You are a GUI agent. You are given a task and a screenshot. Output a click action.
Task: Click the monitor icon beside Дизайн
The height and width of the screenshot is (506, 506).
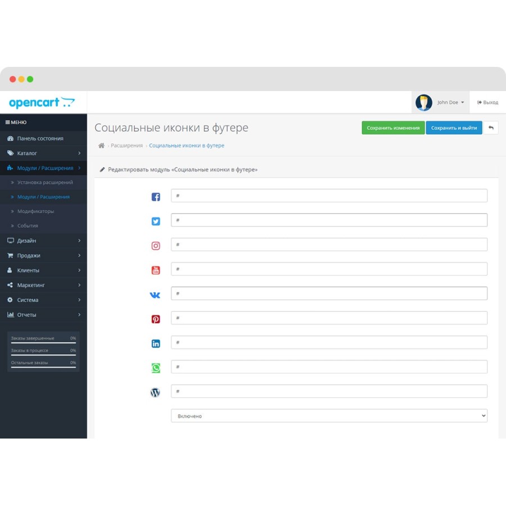10,241
